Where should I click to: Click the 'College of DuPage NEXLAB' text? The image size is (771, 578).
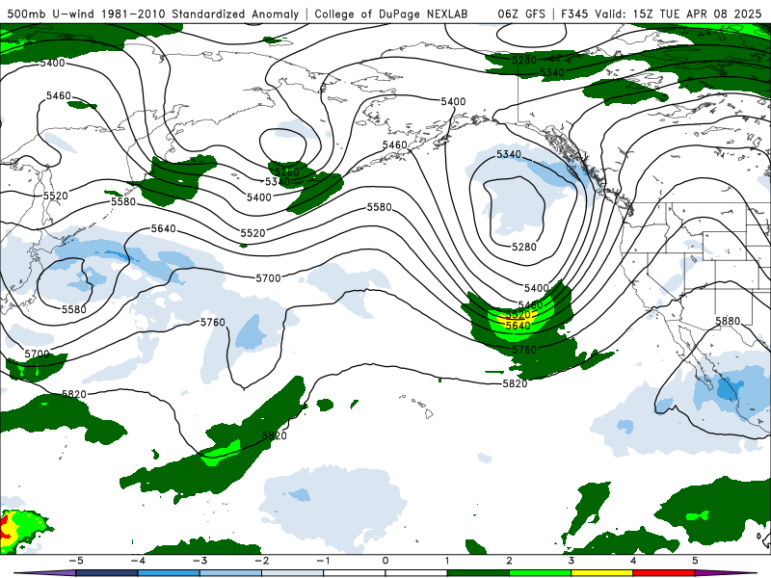[391, 13]
